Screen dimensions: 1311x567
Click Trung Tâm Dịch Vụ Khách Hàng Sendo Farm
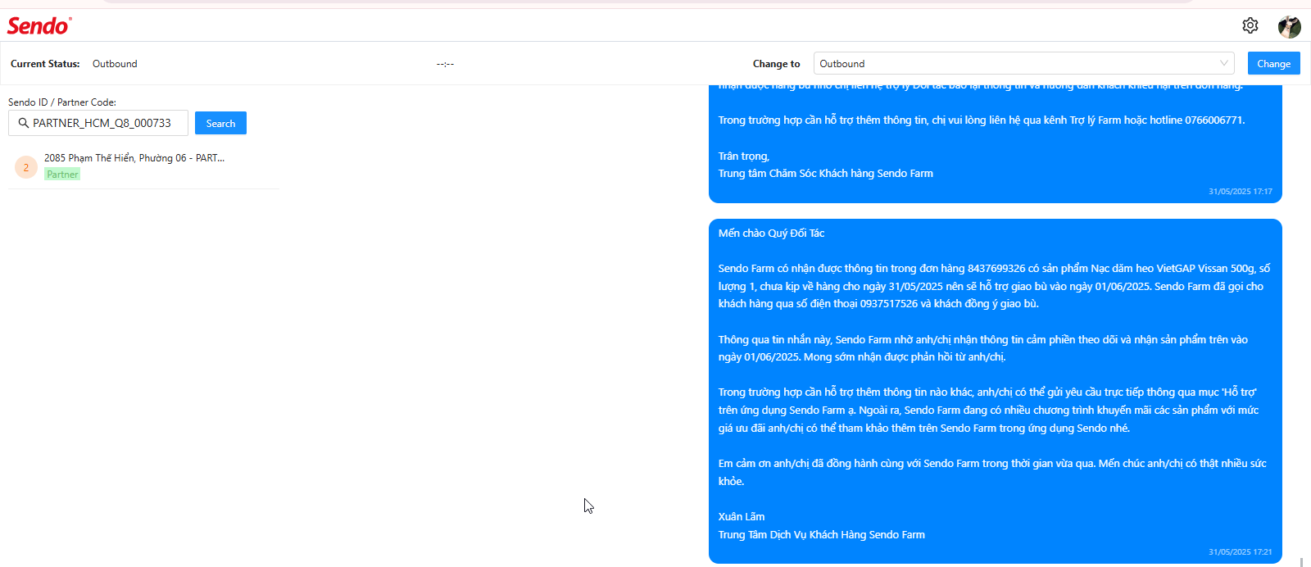click(822, 535)
